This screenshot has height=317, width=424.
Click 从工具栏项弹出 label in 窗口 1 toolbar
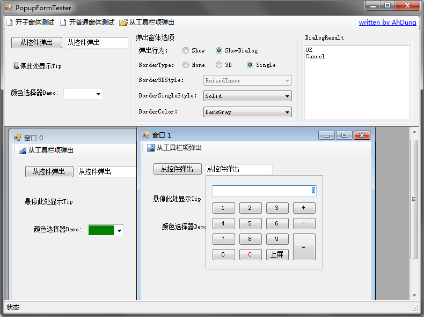(179, 148)
